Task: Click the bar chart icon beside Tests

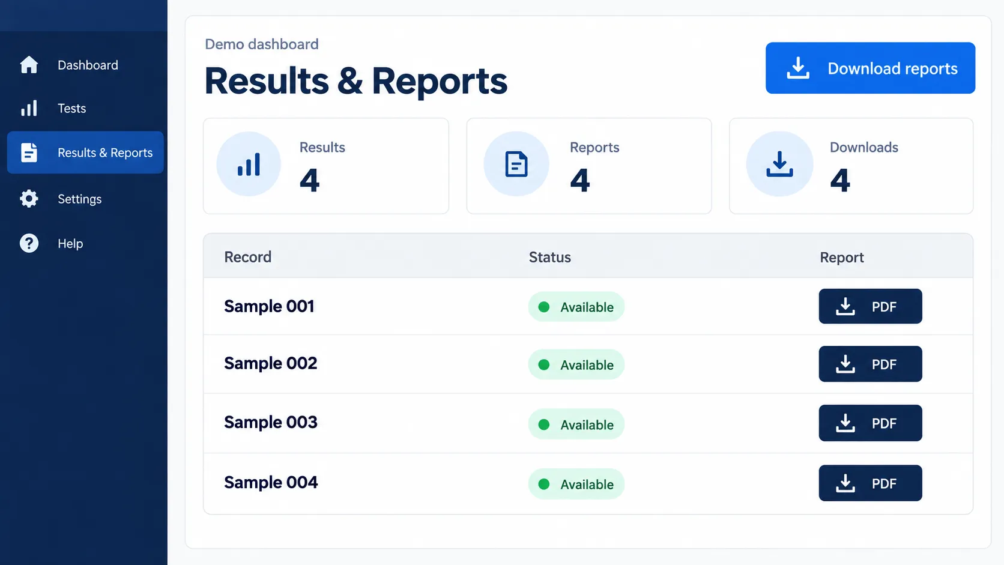Action: point(29,108)
